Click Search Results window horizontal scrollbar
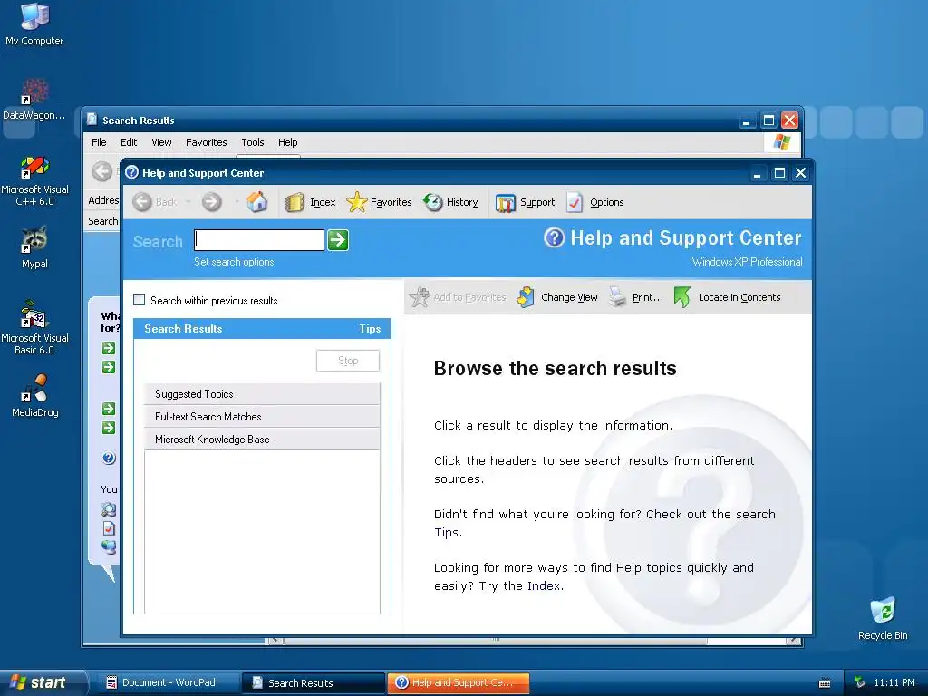Image resolution: width=928 pixels, height=696 pixels. click(495, 641)
